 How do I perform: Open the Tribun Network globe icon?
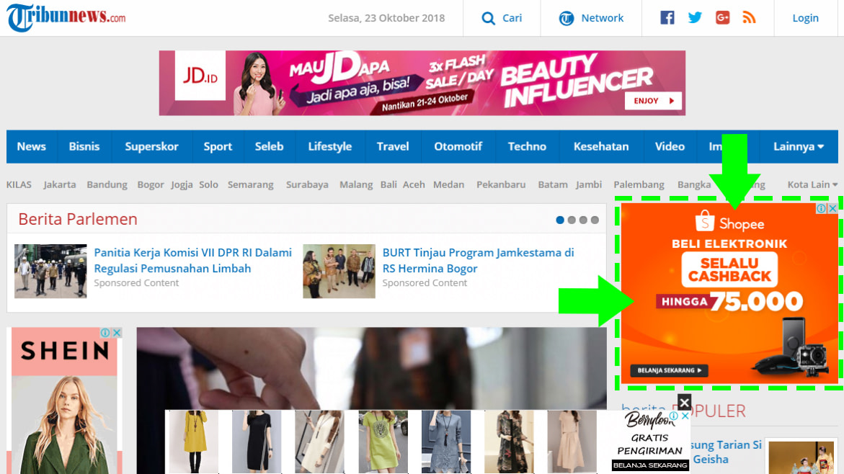pos(567,18)
